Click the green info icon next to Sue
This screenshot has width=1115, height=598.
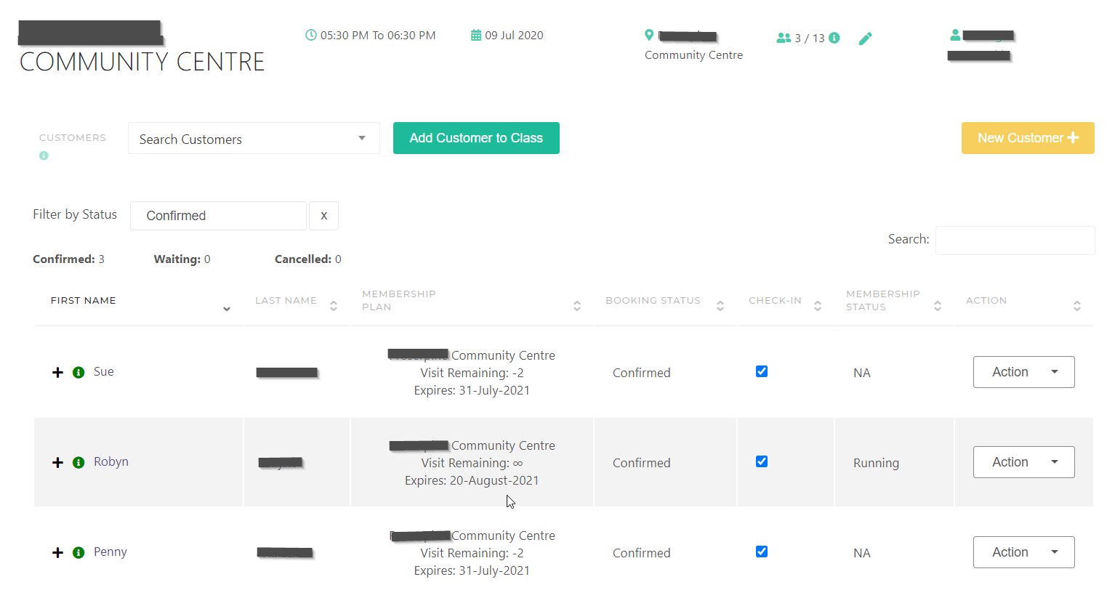(79, 372)
